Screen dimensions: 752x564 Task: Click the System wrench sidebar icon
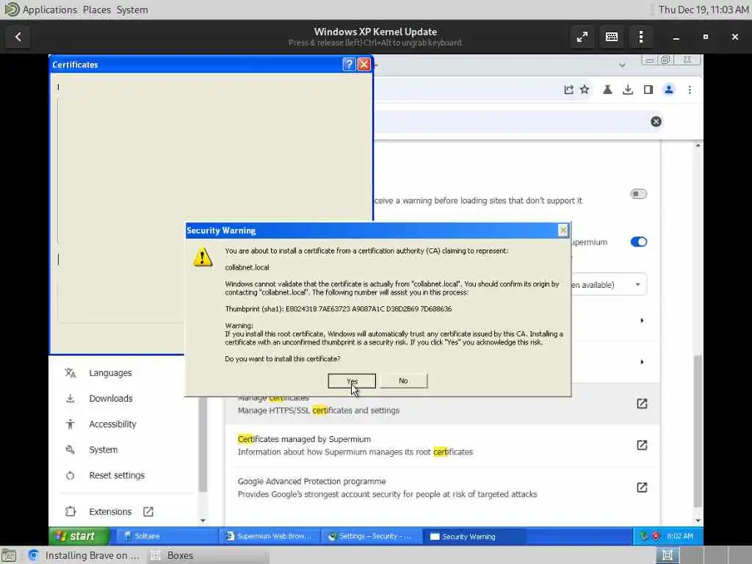70,450
